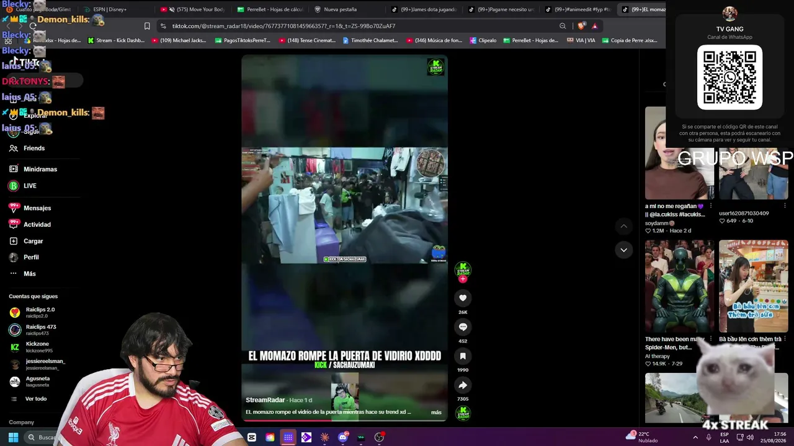The height and width of the screenshot is (446, 794).
Task: Open the Copia de Perre .xlsx bookmark
Action: pyautogui.click(x=630, y=41)
